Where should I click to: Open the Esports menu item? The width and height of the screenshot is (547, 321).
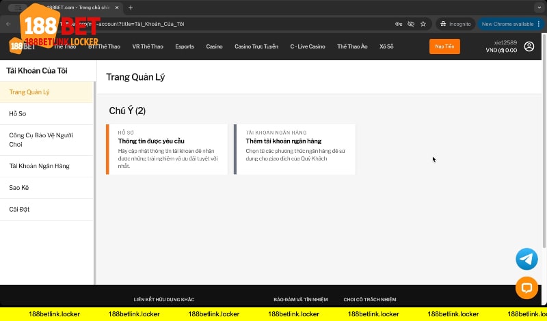(x=184, y=46)
